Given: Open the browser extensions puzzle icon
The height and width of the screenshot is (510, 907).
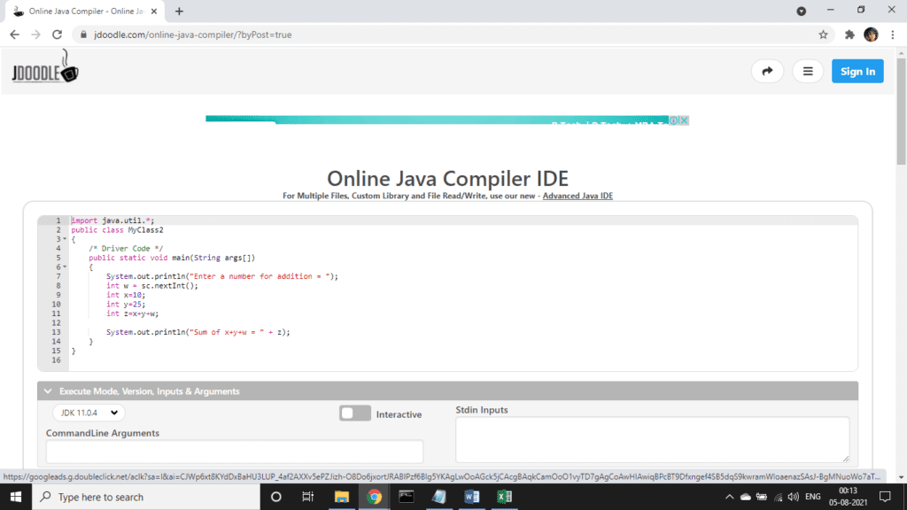Looking at the screenshot, I should [x=849, y=35].
